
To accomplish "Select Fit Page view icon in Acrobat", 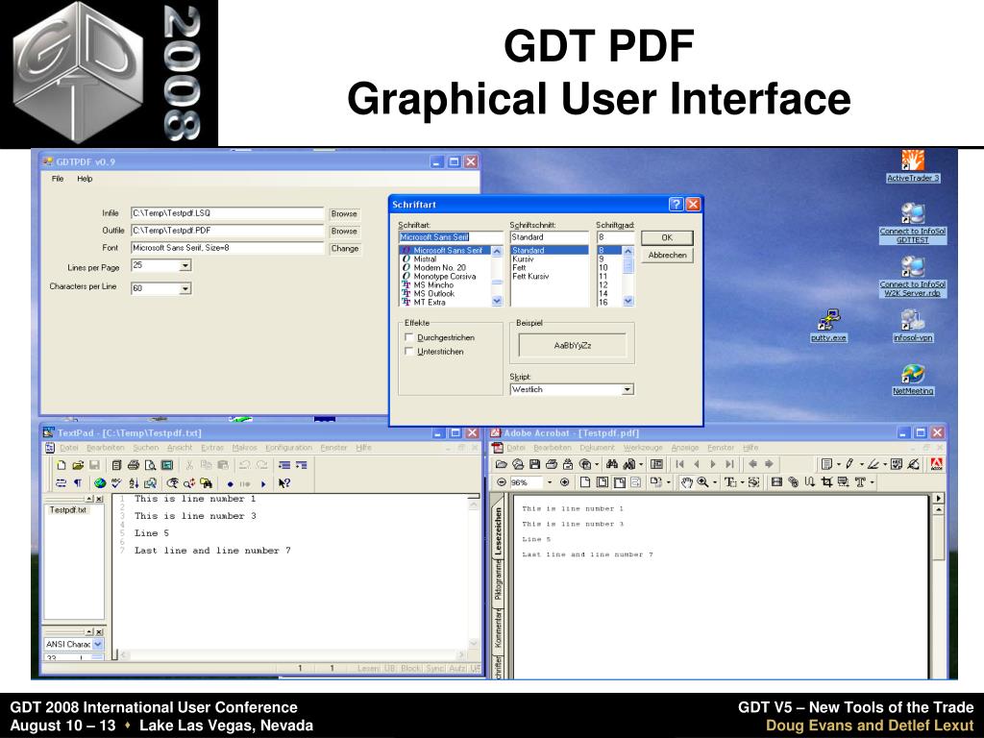I will (x=602, y=482).
